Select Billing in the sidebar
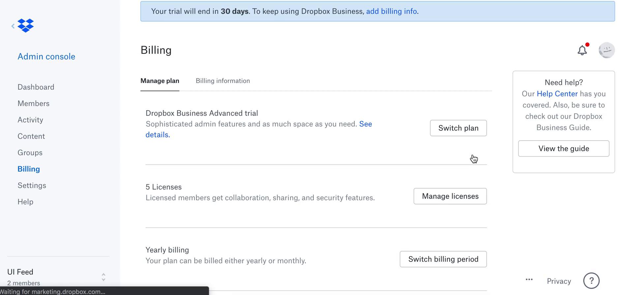 pos(29,169)
